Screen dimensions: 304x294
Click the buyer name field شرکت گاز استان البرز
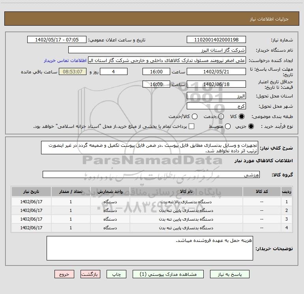tap(157, 50)
